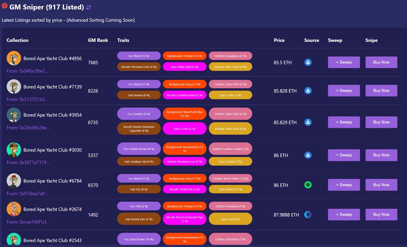The height and width of the screenshot is (247, 407).
Task: Select trait pill Mouth: Bored Unshaven Pipe
Action: pyautogui.click(x=185, y=219)
